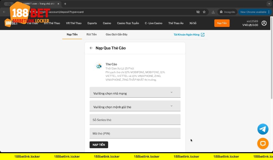273x160 pixels.
Task: Click the browser downloads icon
Action: pyautogui.click(x=213, y=12)
